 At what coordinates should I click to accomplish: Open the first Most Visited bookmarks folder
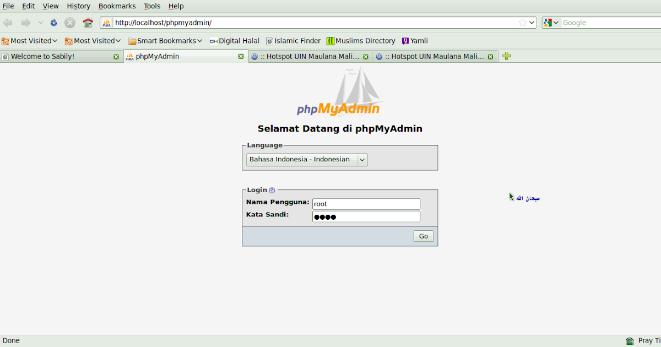pos(29,41)
